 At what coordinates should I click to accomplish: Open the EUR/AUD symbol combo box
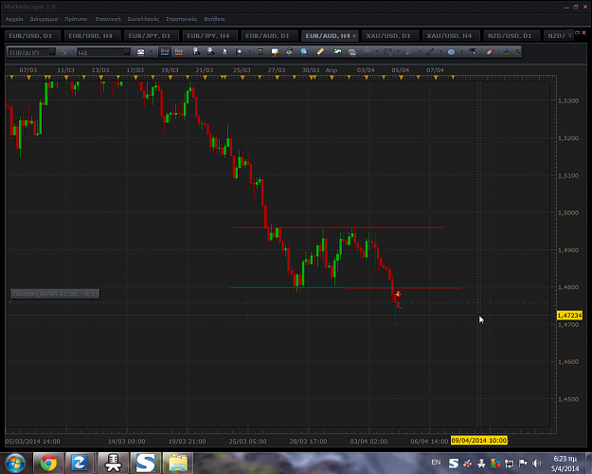[31, 52]
